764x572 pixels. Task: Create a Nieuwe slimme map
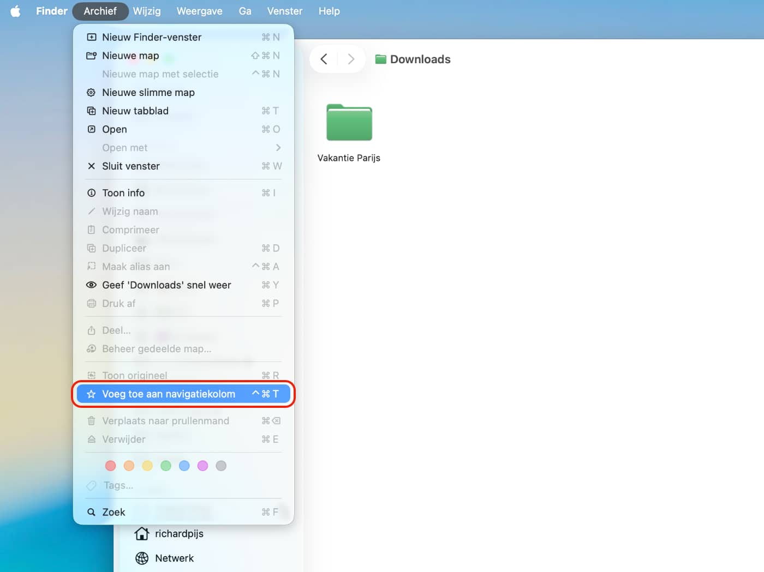point(148,92)
